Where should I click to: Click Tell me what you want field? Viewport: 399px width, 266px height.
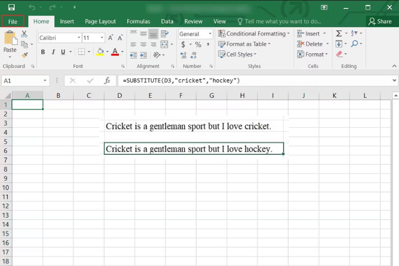tap(279, 21)
